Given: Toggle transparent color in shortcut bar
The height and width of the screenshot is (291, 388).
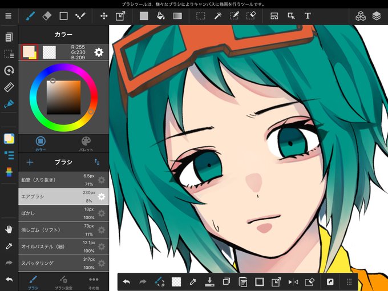Looking at the screenshot, I should click(x=176, y=282).
